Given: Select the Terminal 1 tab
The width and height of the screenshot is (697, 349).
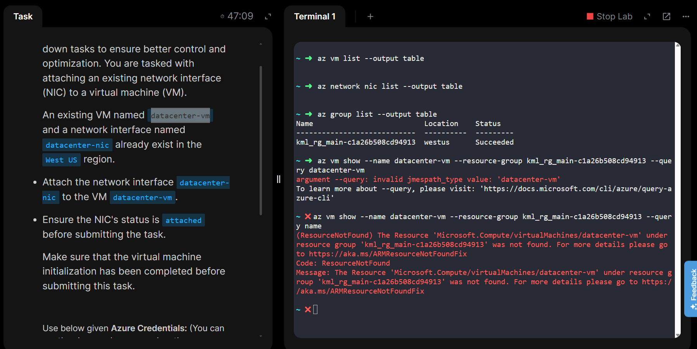Looking at the screenshot, I should pos(314,16).
